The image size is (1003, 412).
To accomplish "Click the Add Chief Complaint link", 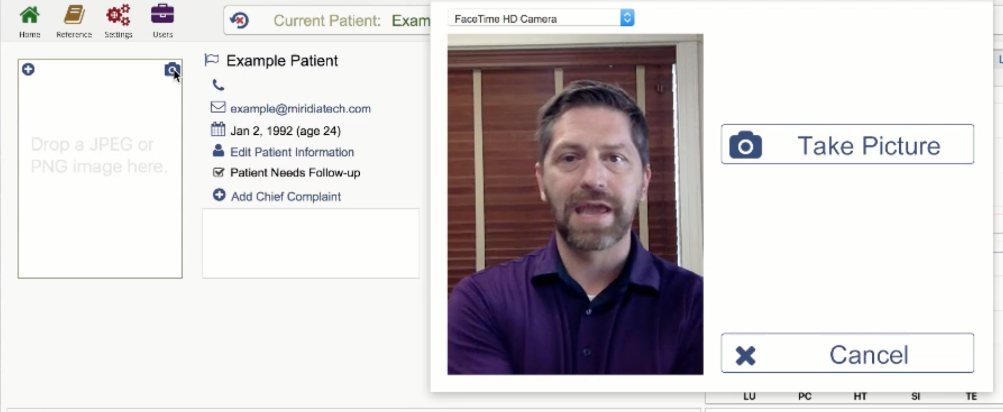I will [286, 197].
